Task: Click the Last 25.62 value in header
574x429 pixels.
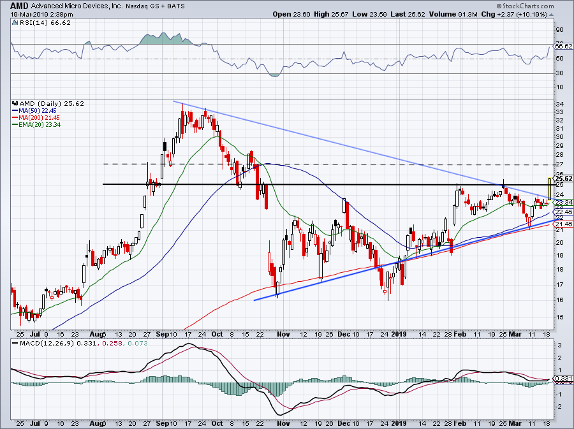Action: [408, 14]
